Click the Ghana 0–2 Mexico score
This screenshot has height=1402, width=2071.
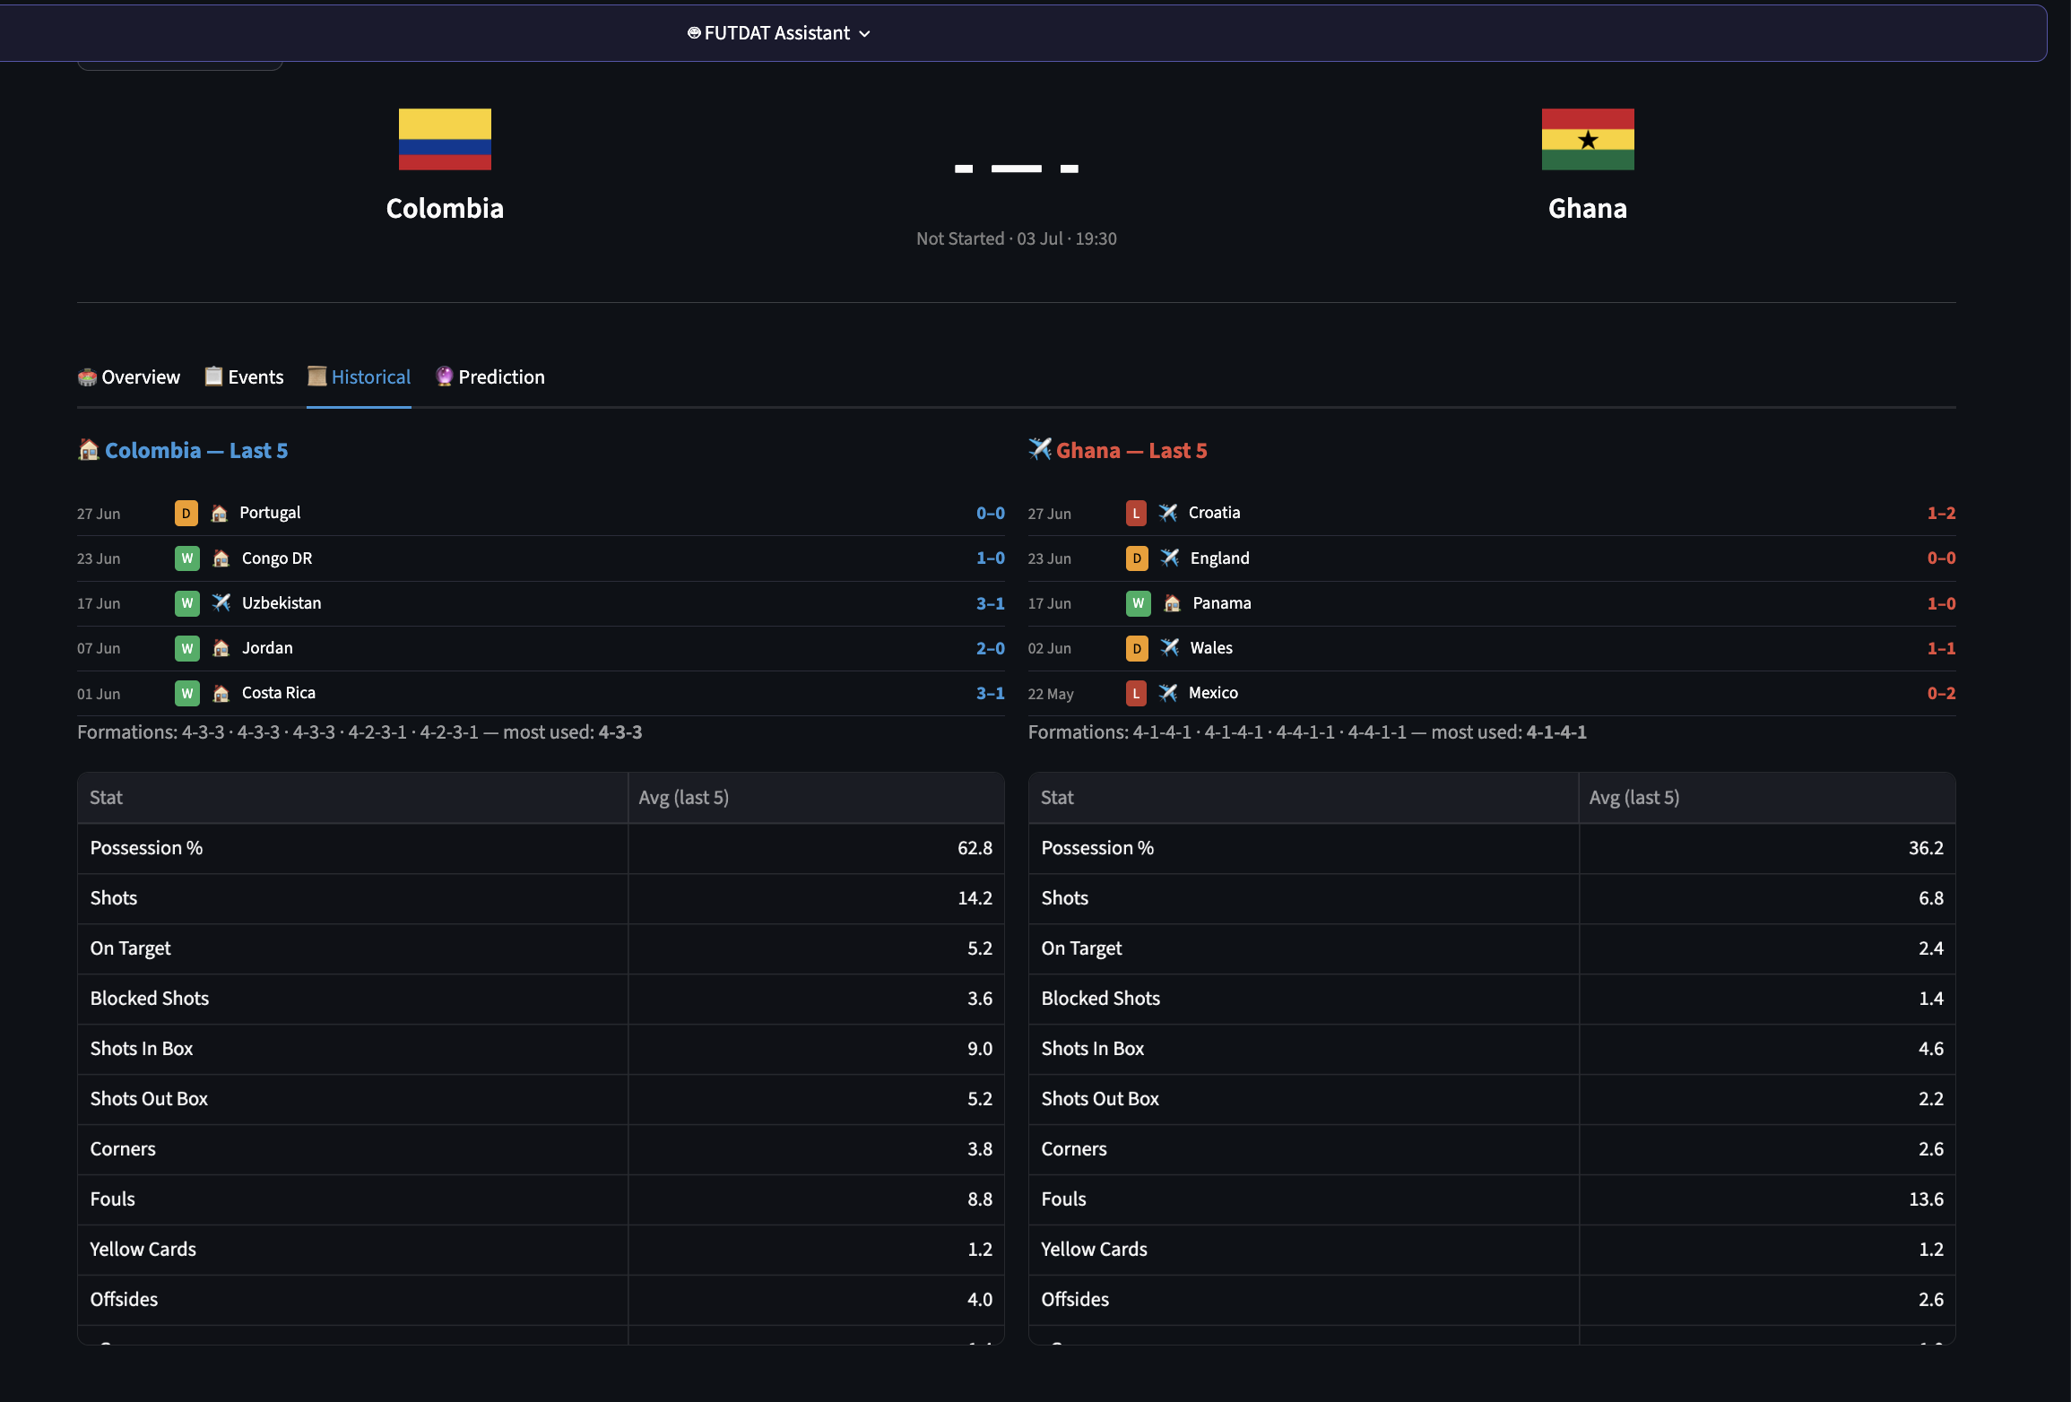tap(1941, 694)
